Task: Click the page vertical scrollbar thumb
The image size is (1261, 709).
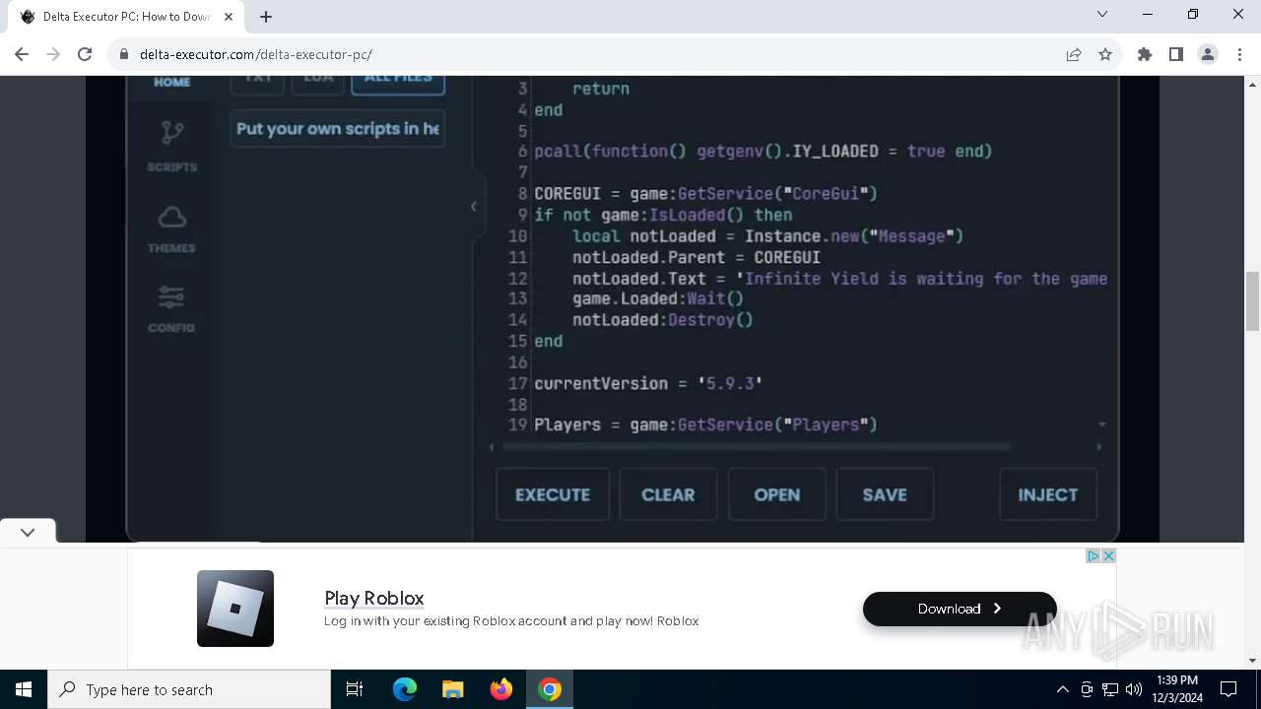Action: pyautogui.click(x=1252, y=301)
